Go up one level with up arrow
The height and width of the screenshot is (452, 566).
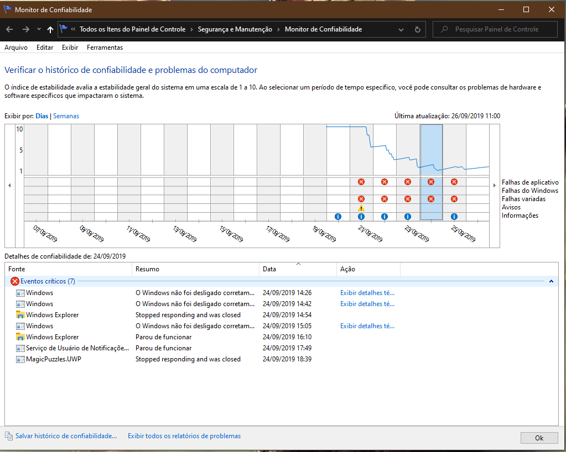[x=50, y=29]
